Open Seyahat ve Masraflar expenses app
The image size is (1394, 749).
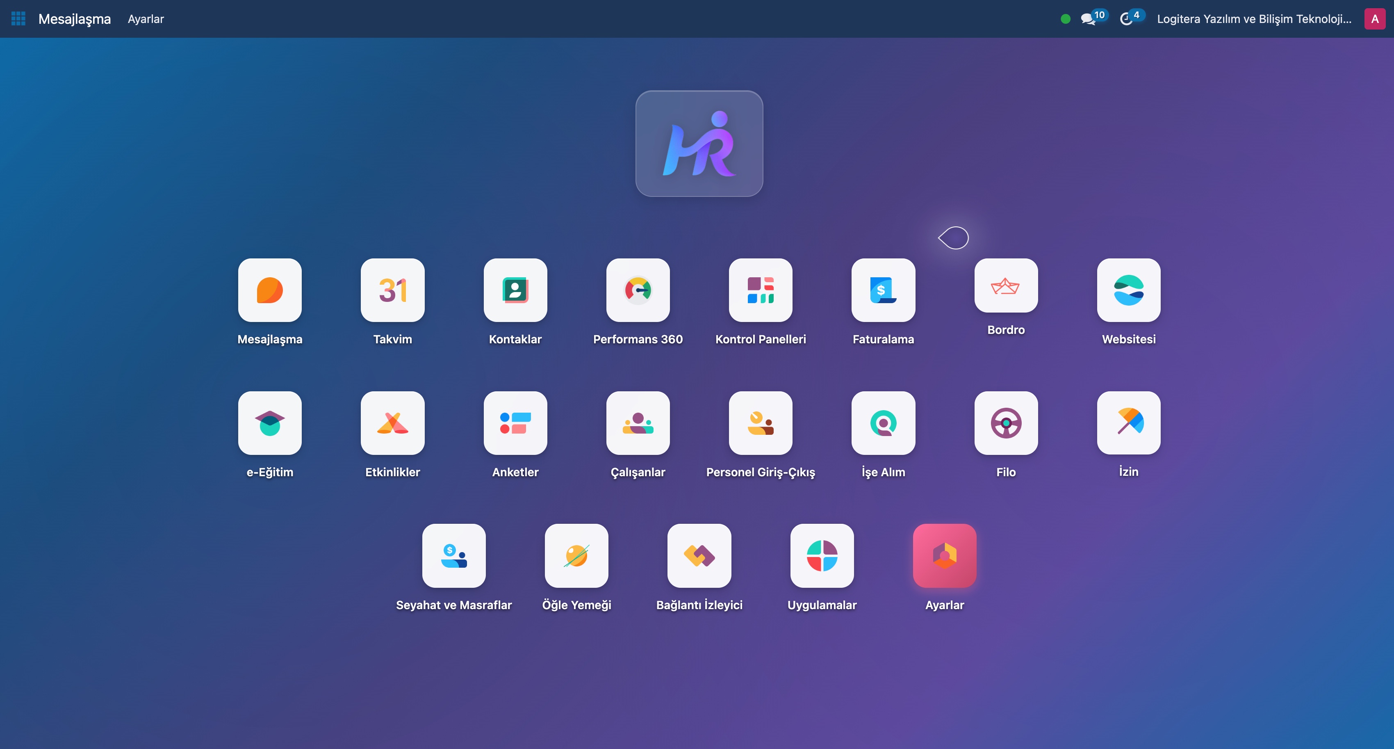[x=453, y=556]
